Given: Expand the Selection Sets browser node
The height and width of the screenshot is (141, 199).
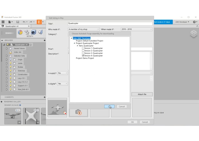Looking at the screenshot, I should (x=7, y=56).
